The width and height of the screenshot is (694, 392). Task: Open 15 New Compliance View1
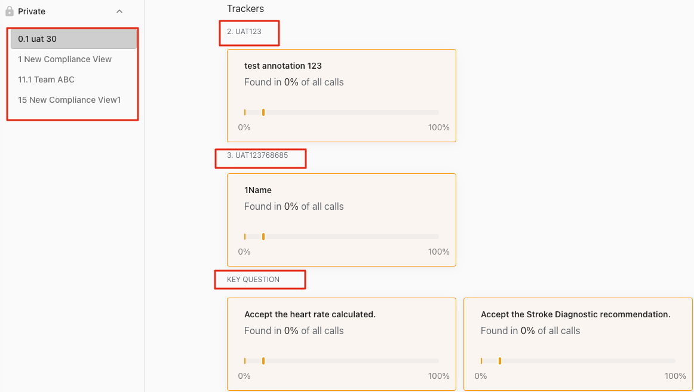point(69,100)
